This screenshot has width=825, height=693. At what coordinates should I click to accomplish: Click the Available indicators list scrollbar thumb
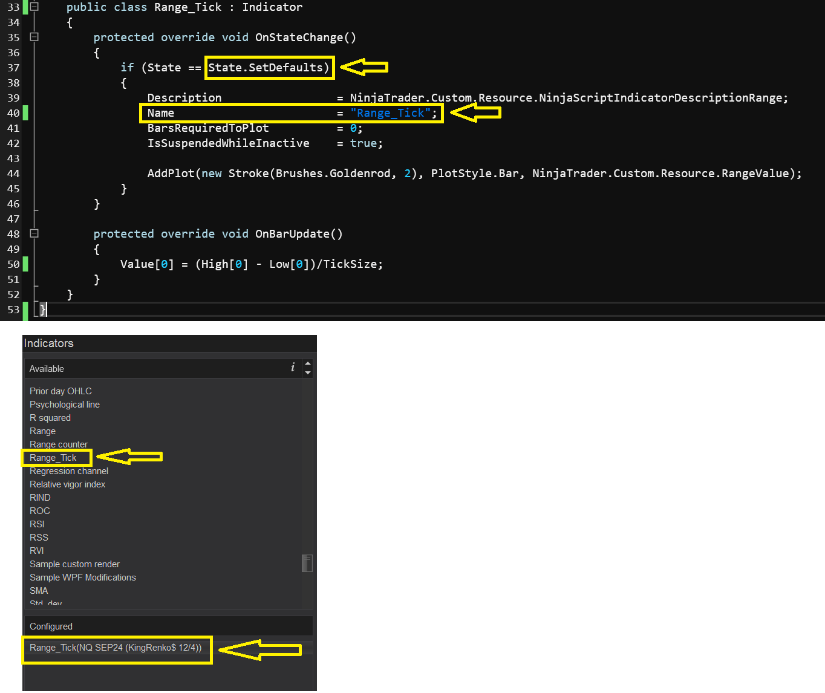307,563
